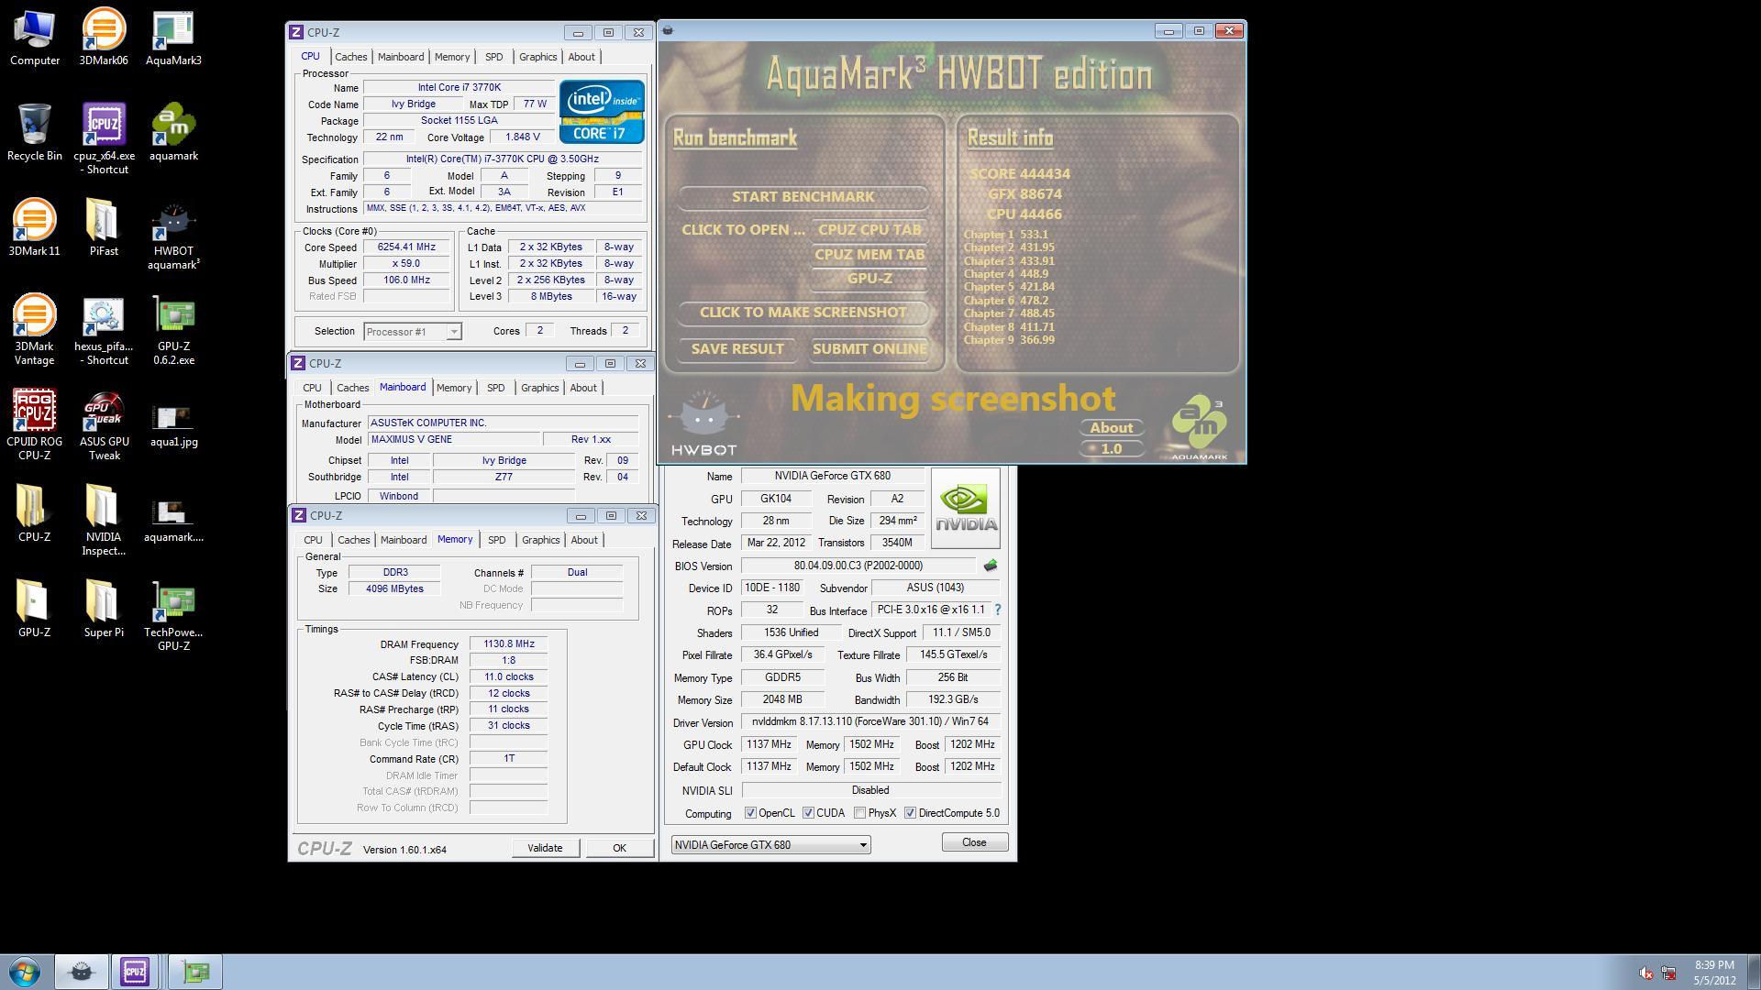Click the NVIDIA logo in GPU-Z
This screenshot has width=1761, height=990.
coord(965,508)
